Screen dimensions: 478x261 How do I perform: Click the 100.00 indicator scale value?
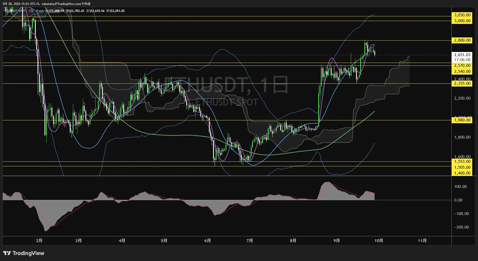tap(460, 187)
